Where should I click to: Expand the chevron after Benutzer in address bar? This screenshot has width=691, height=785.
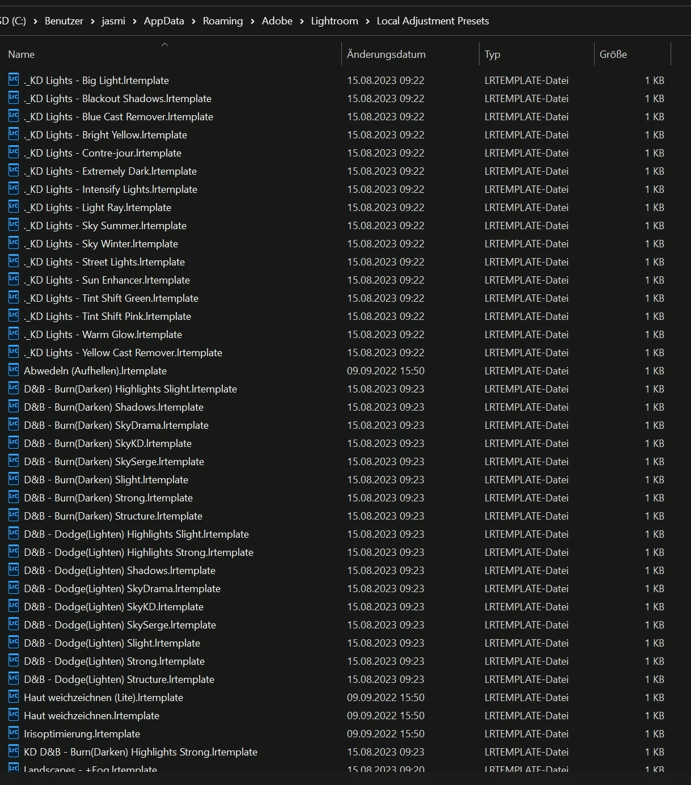92,21
